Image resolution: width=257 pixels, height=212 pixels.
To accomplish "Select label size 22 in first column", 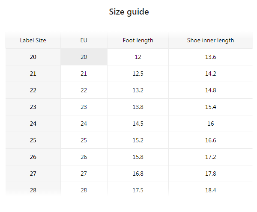I will point(33,90).
